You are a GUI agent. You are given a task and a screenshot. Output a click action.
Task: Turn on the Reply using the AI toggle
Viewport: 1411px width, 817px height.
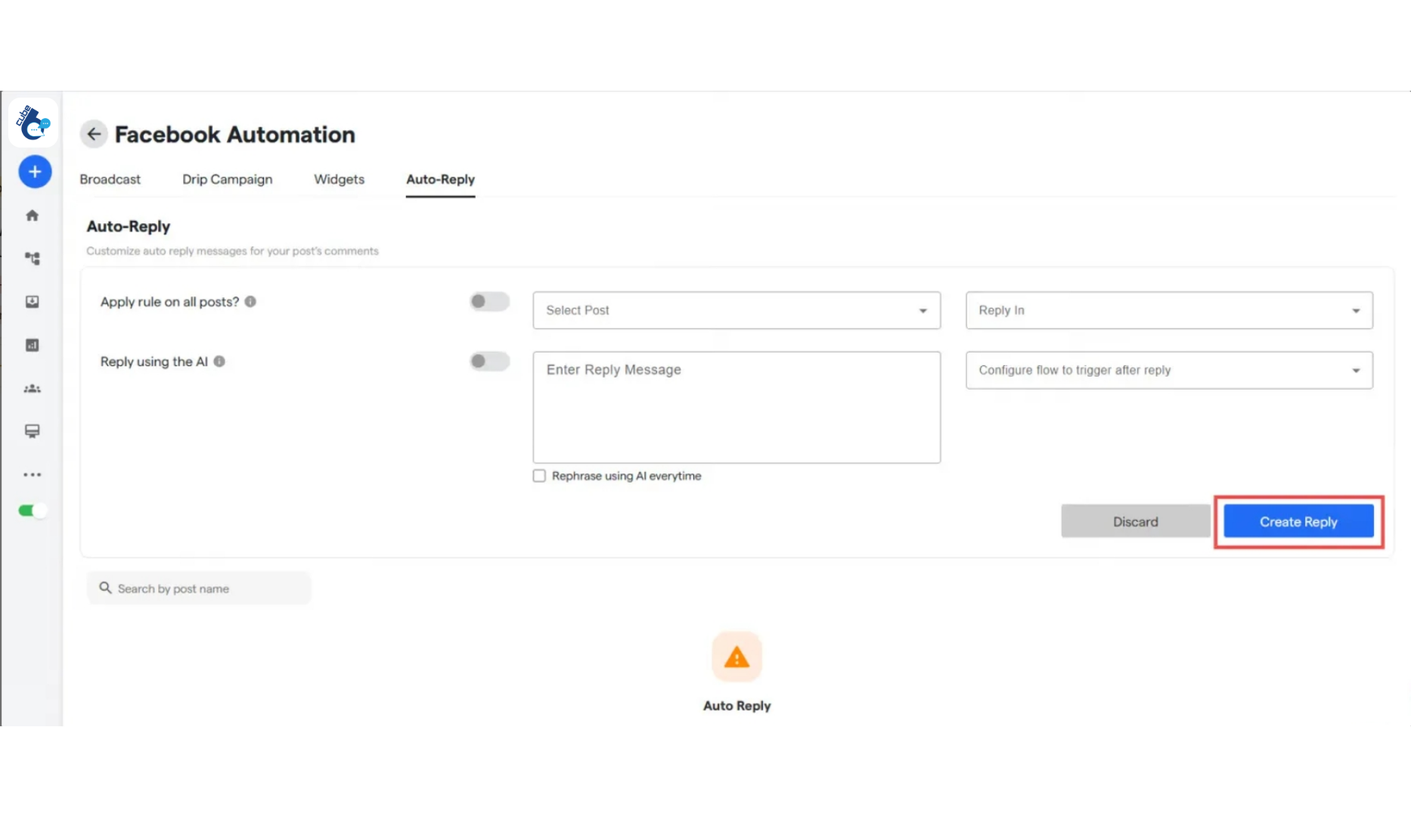pos(488,362)
